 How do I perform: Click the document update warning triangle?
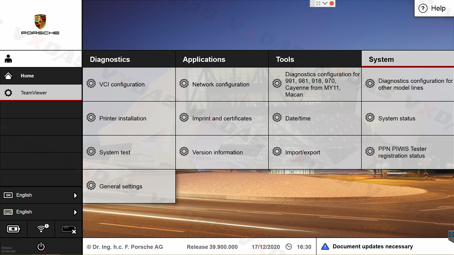click(x=325, y=246)
